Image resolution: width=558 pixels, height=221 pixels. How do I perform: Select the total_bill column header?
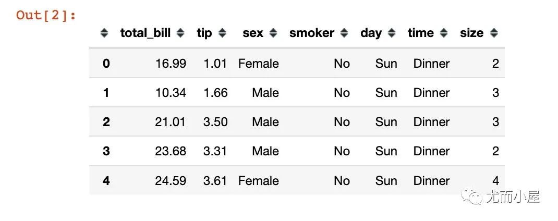pos(145,33)
